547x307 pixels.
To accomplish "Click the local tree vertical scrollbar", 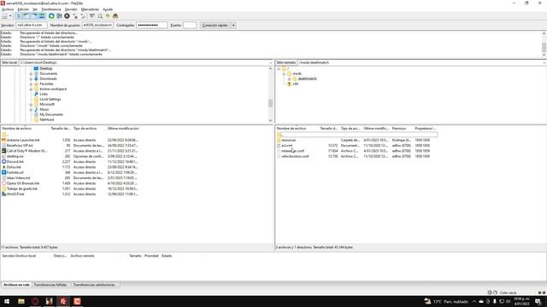I will point(271,103).
